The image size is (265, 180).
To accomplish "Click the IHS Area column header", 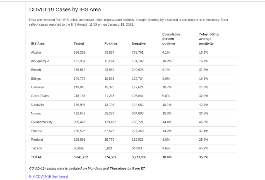I will tap(38, 43).
